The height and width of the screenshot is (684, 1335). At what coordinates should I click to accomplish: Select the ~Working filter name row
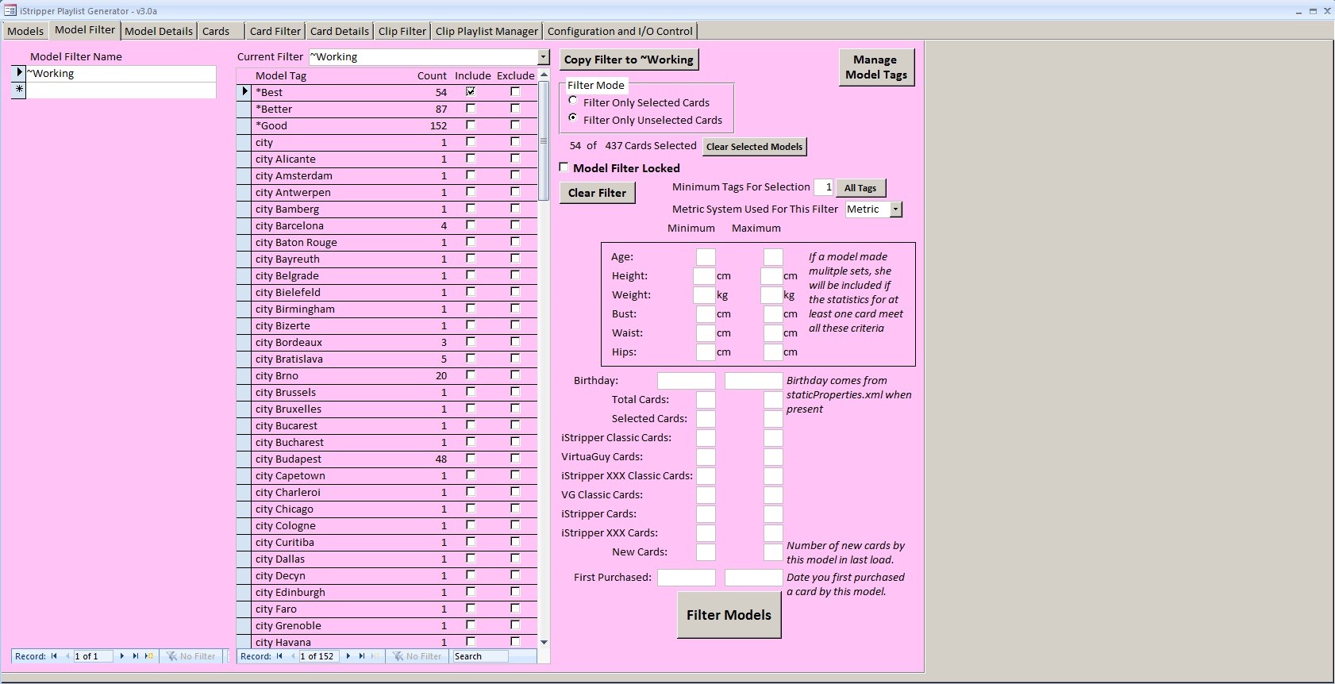121,73
